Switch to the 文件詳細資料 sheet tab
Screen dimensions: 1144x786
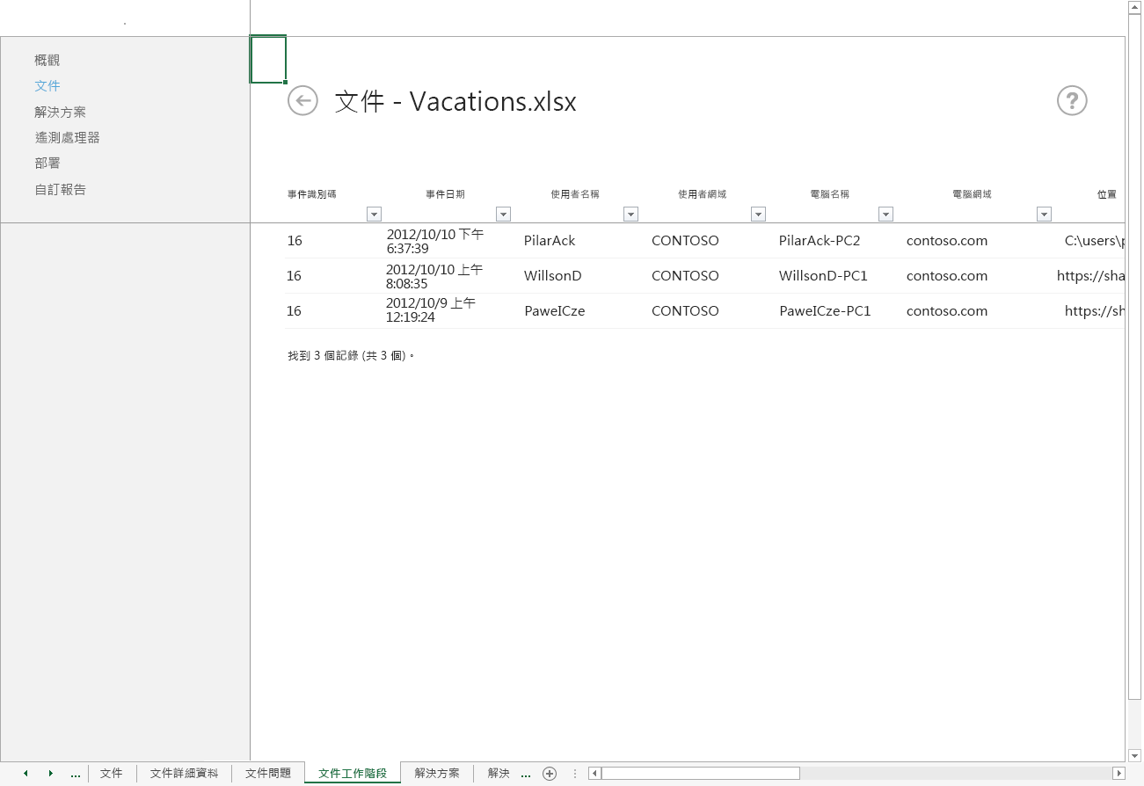tap(184, 774)
